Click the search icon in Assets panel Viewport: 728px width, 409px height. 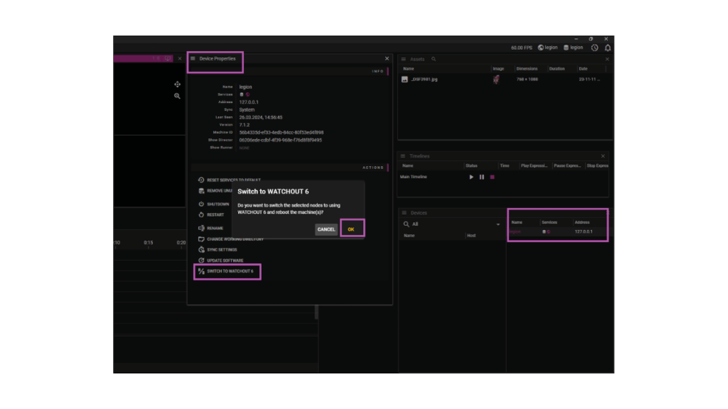(434, 59)
